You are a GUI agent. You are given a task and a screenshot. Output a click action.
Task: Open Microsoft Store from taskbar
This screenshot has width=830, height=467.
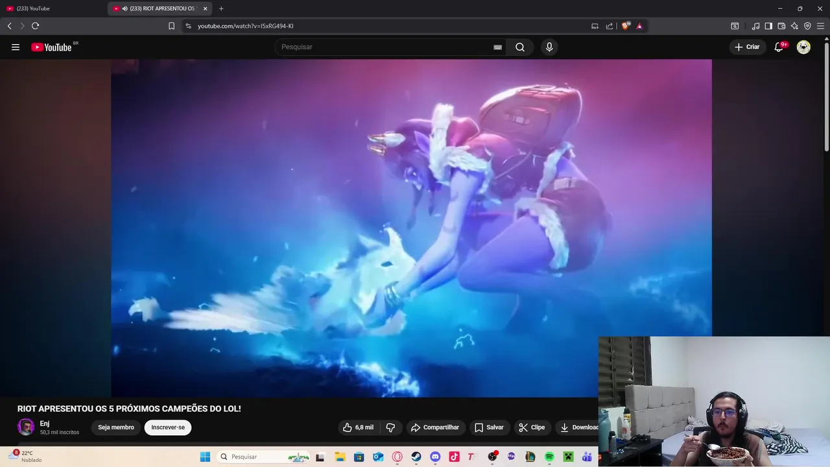(359, 457)
